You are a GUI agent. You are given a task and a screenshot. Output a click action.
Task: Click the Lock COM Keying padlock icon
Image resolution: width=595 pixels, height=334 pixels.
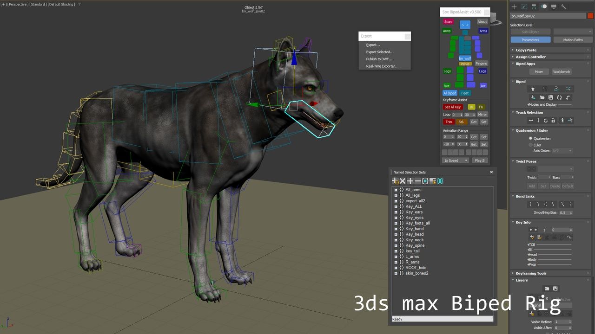(x=553, y=120)
